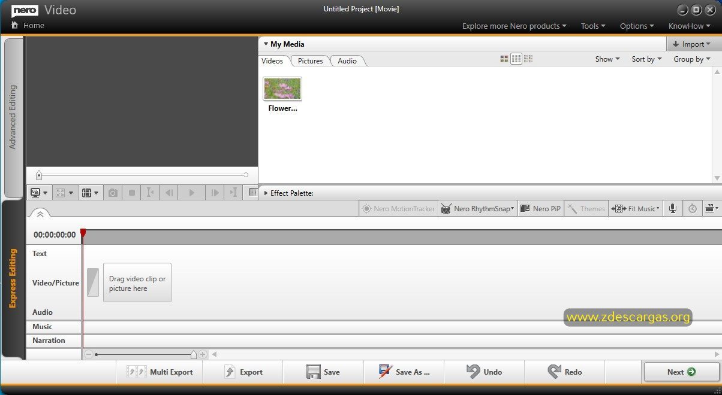The width and height of the screenshot is (722, 395).
Task: Take a snapshot with camera icon
Action: tap(113, 193)
